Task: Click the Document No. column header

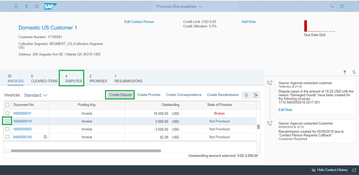Action: click(30, 105)
